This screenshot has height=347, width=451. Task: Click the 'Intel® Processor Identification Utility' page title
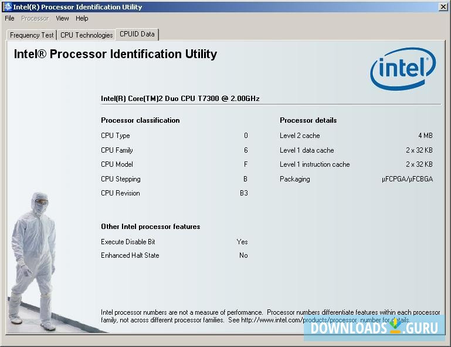coord(116,54)
